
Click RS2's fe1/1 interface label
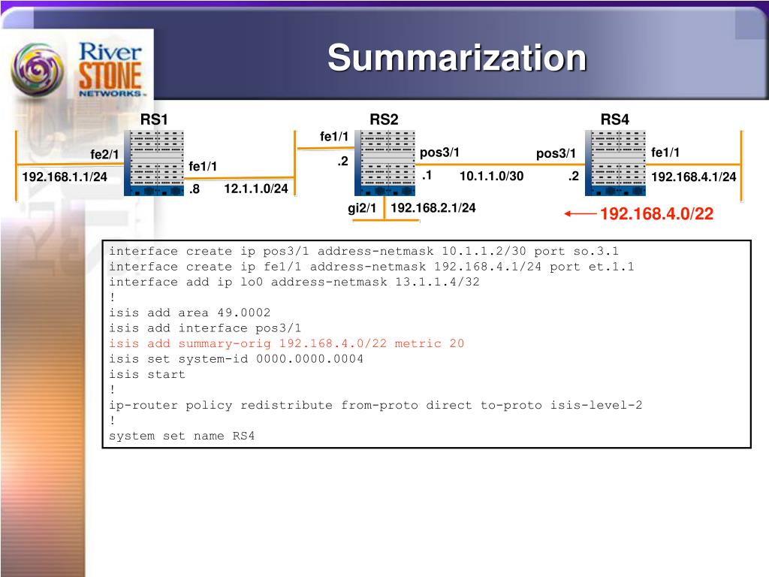point(334,137)
